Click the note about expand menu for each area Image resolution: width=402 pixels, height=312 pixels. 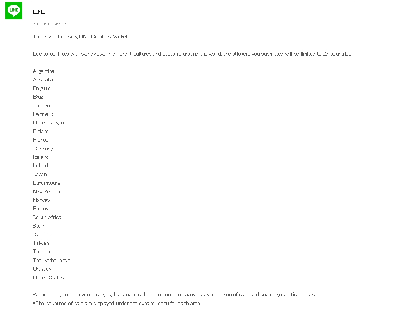117,303
